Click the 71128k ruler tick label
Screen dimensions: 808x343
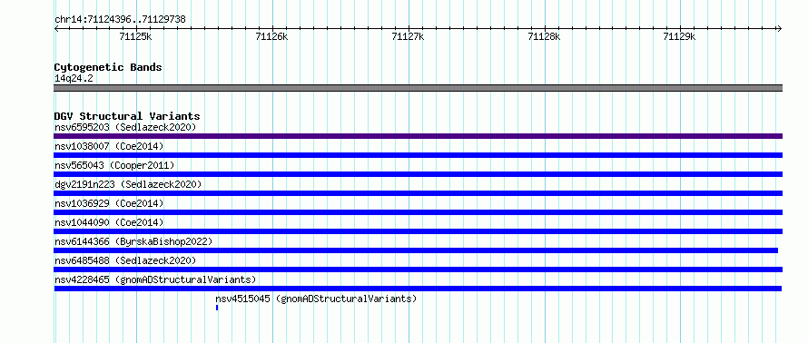tap(544, 36)
